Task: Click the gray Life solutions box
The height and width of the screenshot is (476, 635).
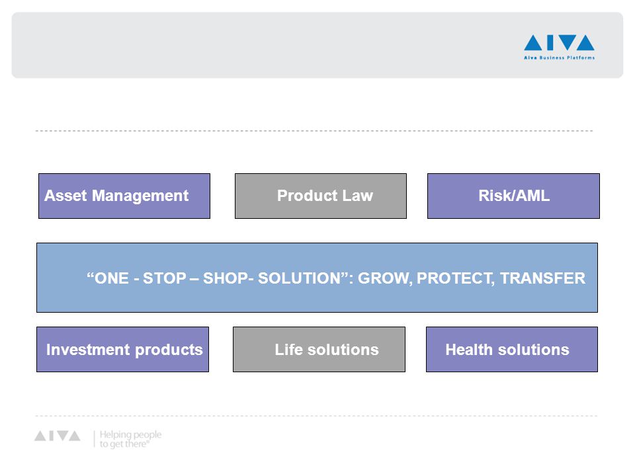Action: [319, 349]
